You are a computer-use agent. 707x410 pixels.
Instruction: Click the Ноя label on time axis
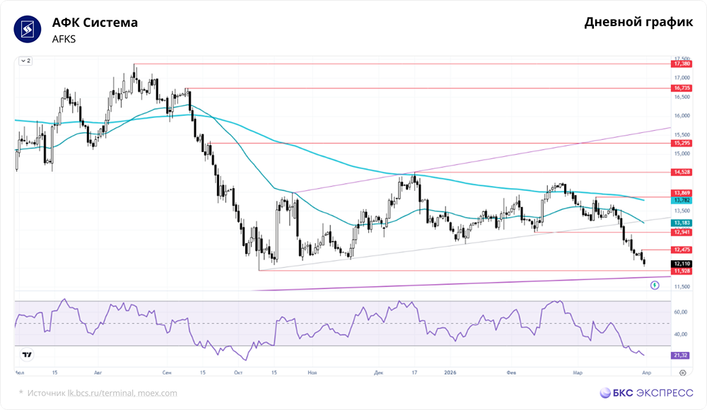[312, 373]
